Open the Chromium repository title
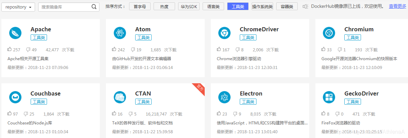Viewport: 408px width, 138px height. [359, 29]
